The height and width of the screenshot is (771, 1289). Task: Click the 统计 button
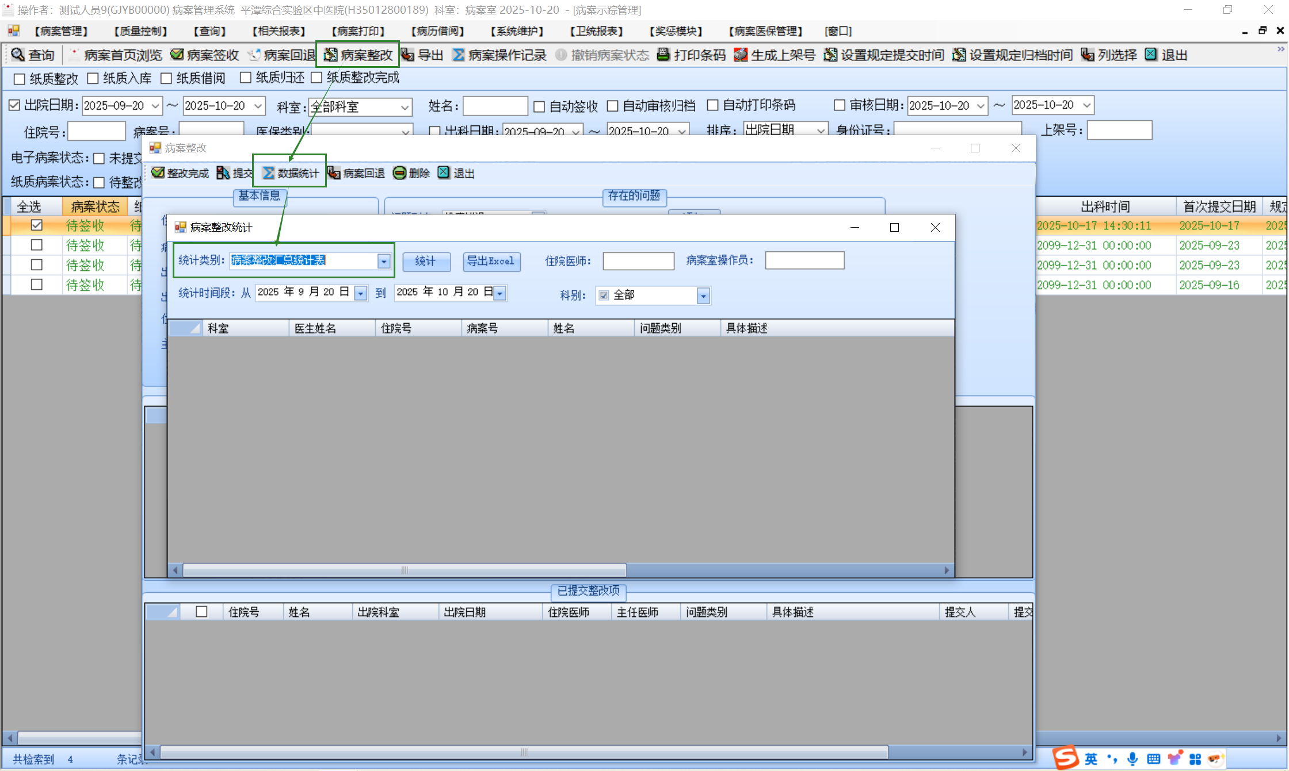pos(426,262)
